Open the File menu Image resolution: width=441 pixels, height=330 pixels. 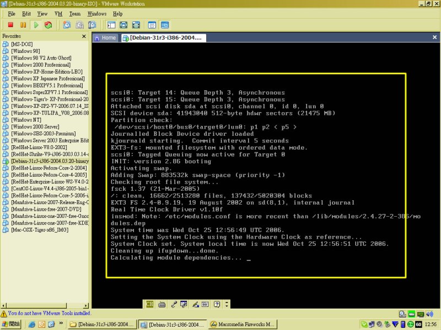(12, 14)
